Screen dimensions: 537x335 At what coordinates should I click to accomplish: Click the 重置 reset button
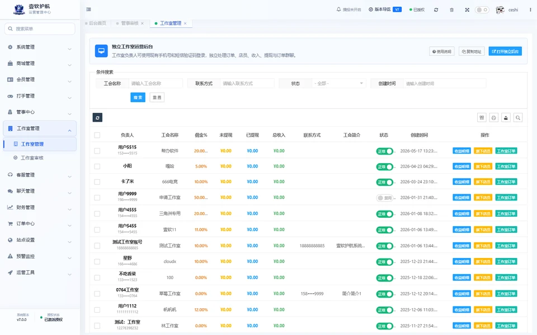[157, 97]
